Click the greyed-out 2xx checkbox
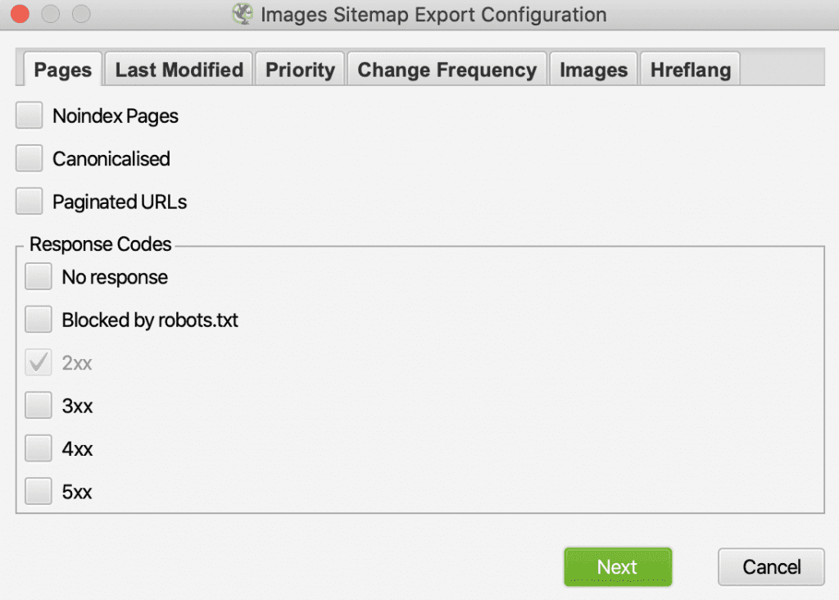The image size is (839, 600). pyautogui.click(x=38, y=362)
